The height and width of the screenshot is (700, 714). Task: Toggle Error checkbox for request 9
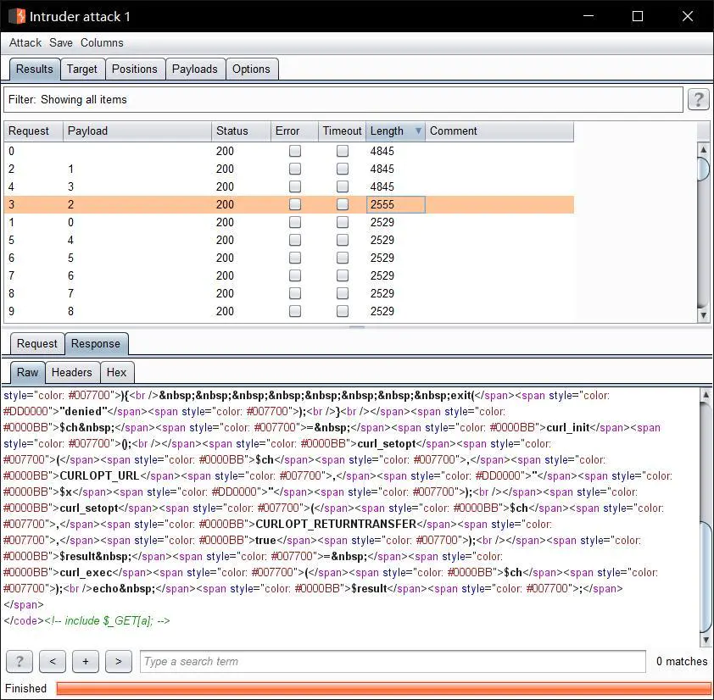(x=294, y=311)
